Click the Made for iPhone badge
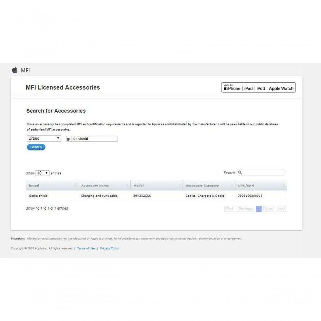This screenshot has height=321, width=321. pos(232,88)
